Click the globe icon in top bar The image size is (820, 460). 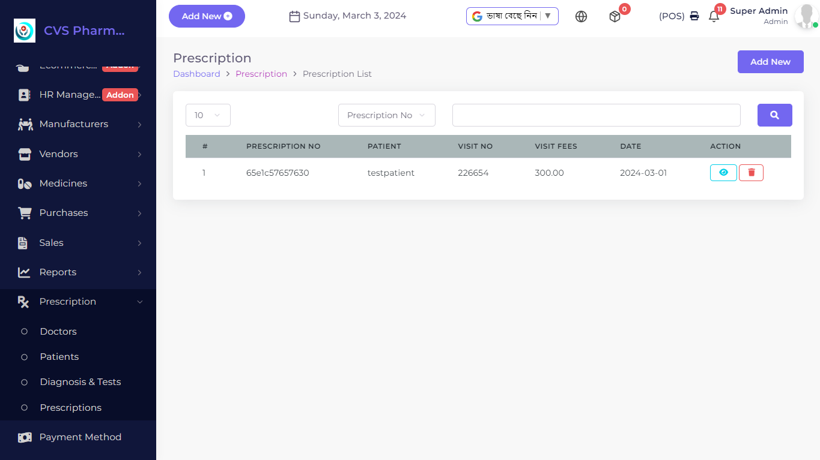[x=581, y=17]
